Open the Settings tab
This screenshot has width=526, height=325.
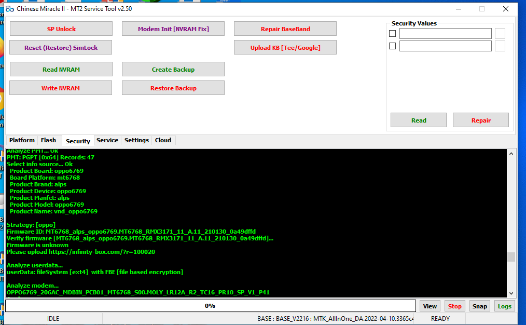(x=136, y=140)
